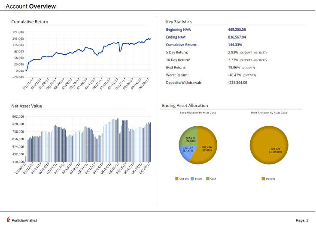Click the 7.77% return value
Screen dimensions: 316x228
233,60
